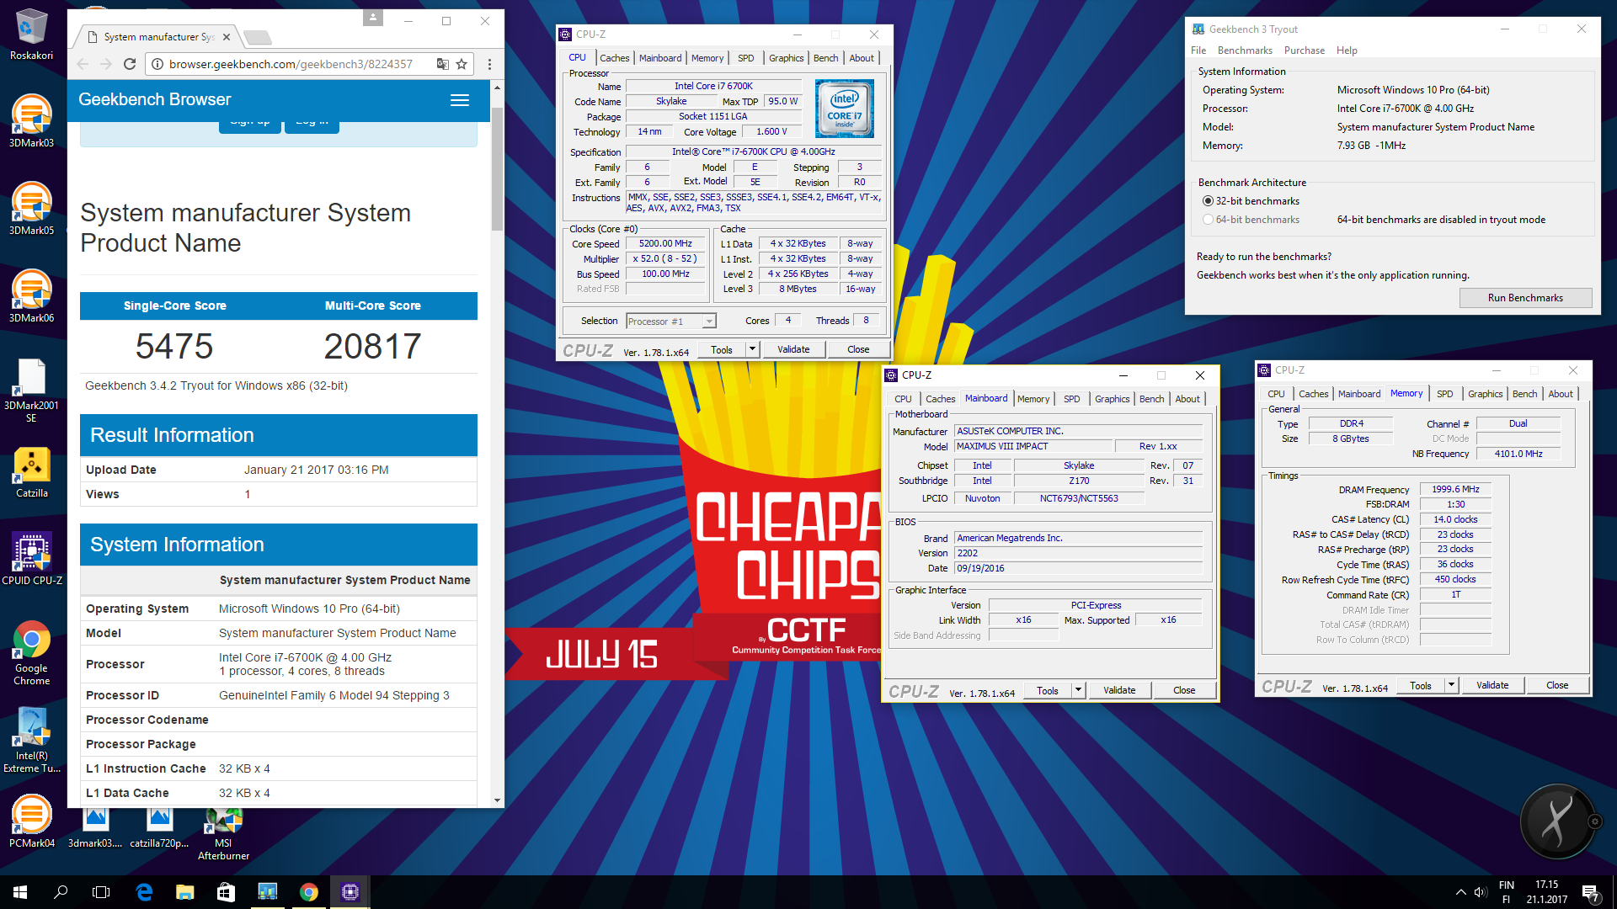Click Validate in Memory CPU-Z window
Viewport: 1617px width, 909px height.
[x=1492, y=685]
